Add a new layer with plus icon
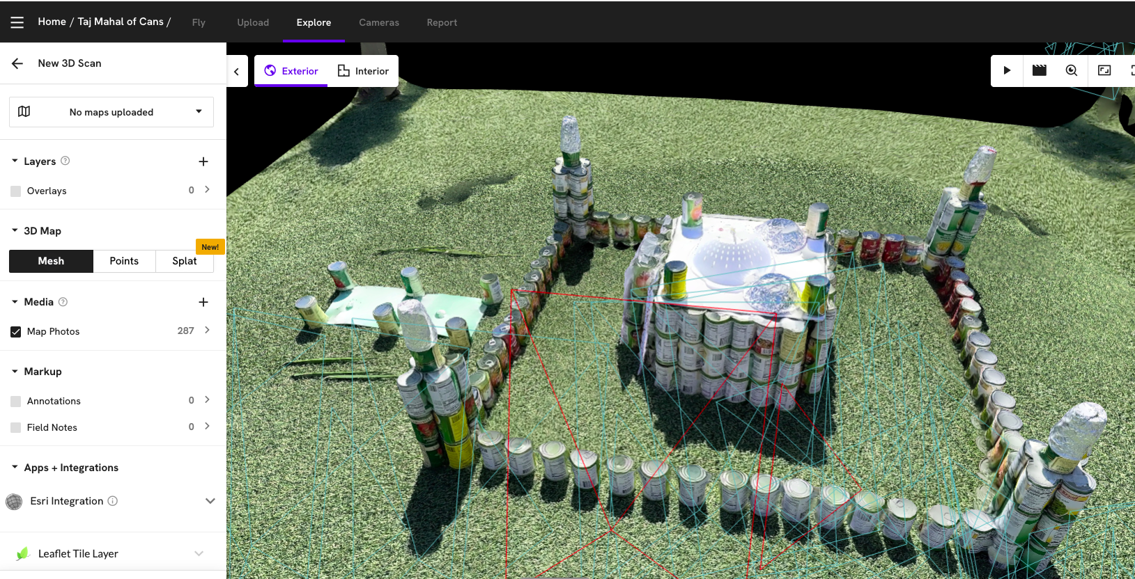The image size is (1135, 579). pyautogui.click(x=203, y=161)
